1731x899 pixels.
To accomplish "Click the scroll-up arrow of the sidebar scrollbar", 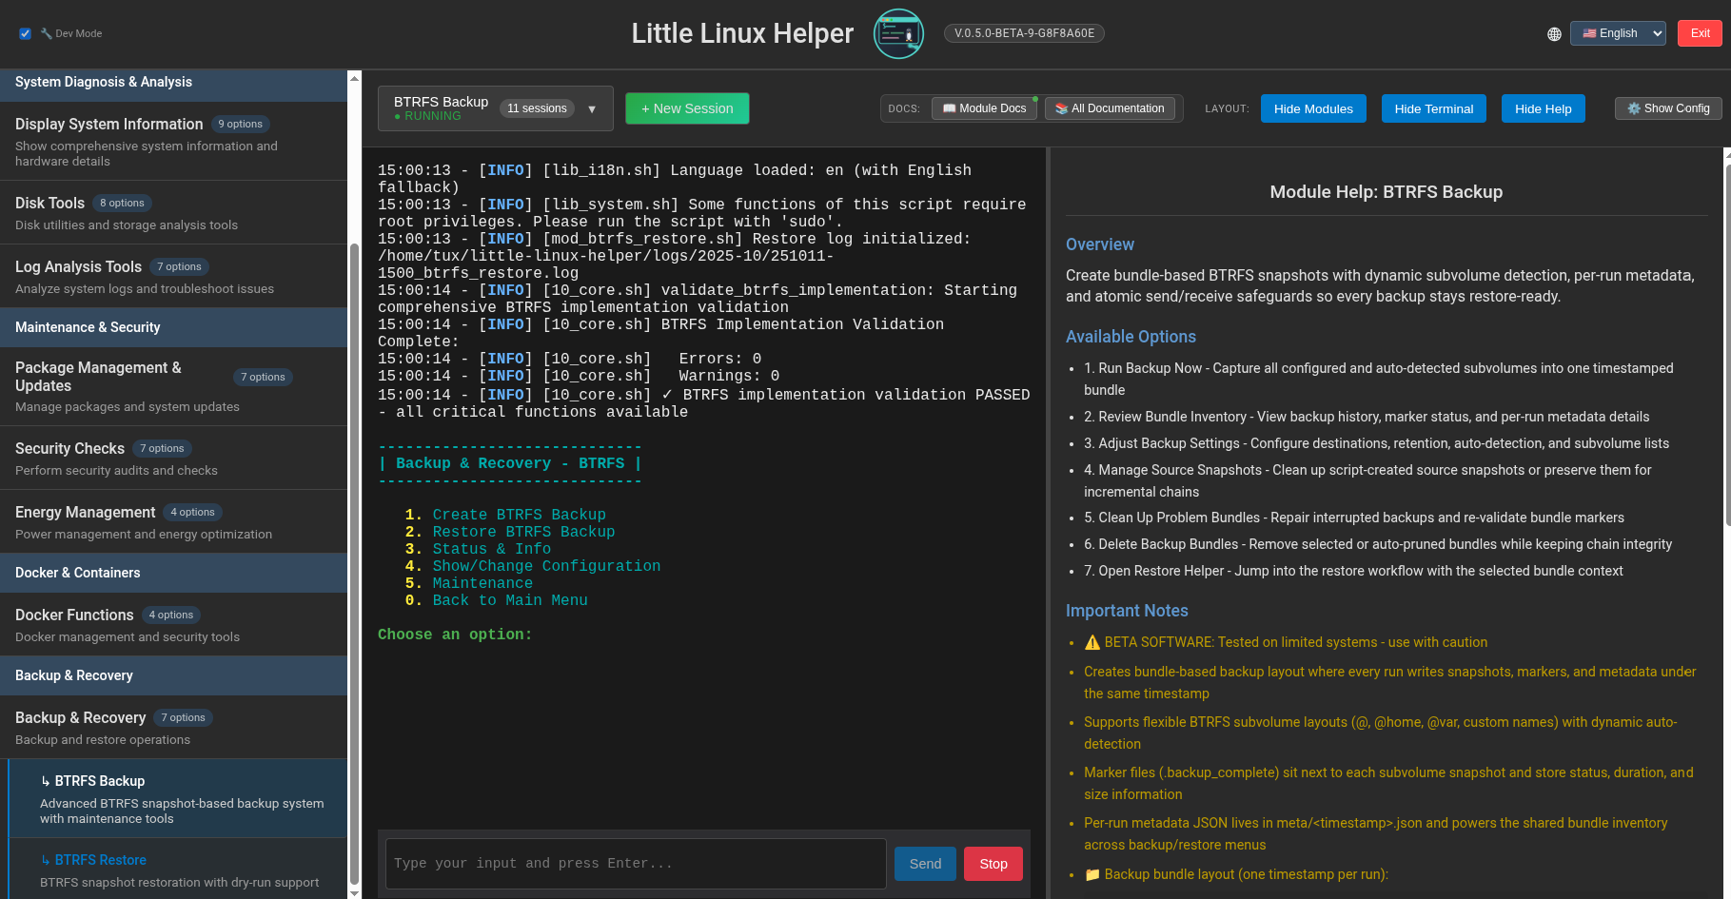I will (x=354, y=78).
